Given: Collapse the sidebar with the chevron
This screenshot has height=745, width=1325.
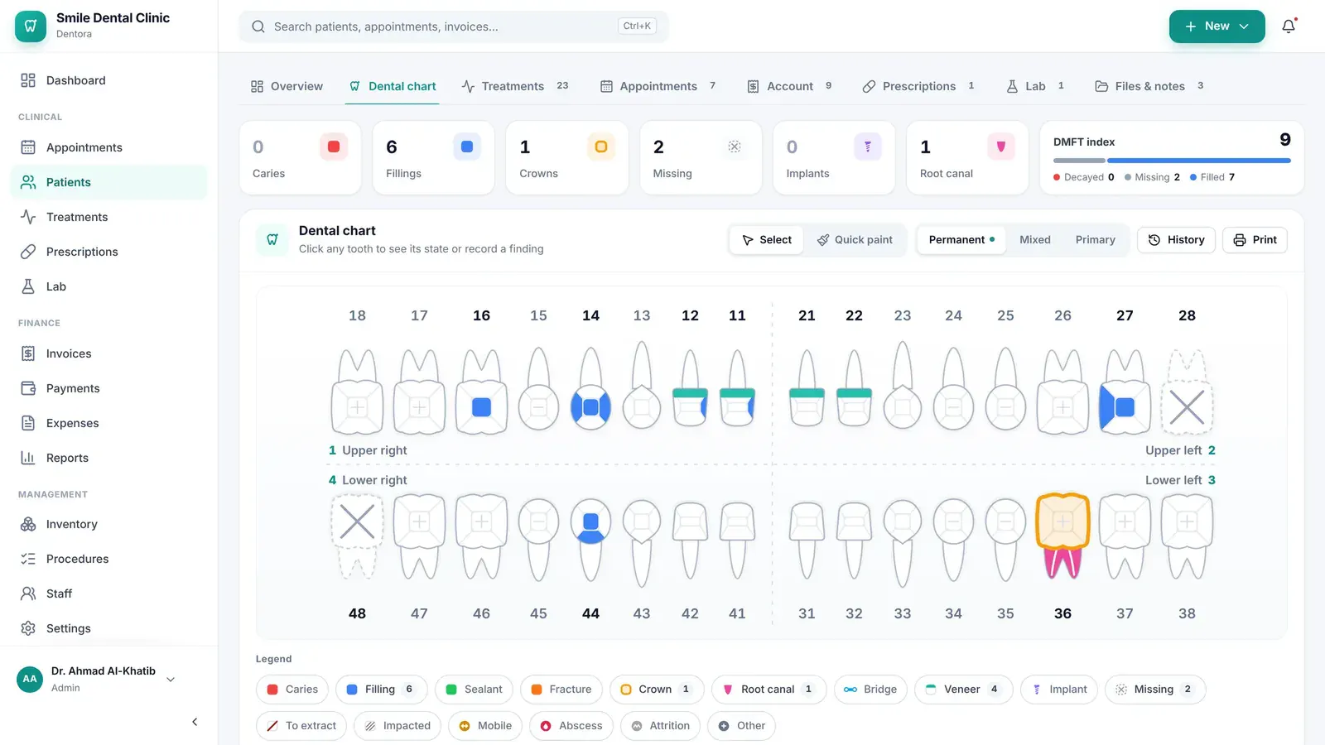Looking at the screenshot, I should (x=195, y=722).
